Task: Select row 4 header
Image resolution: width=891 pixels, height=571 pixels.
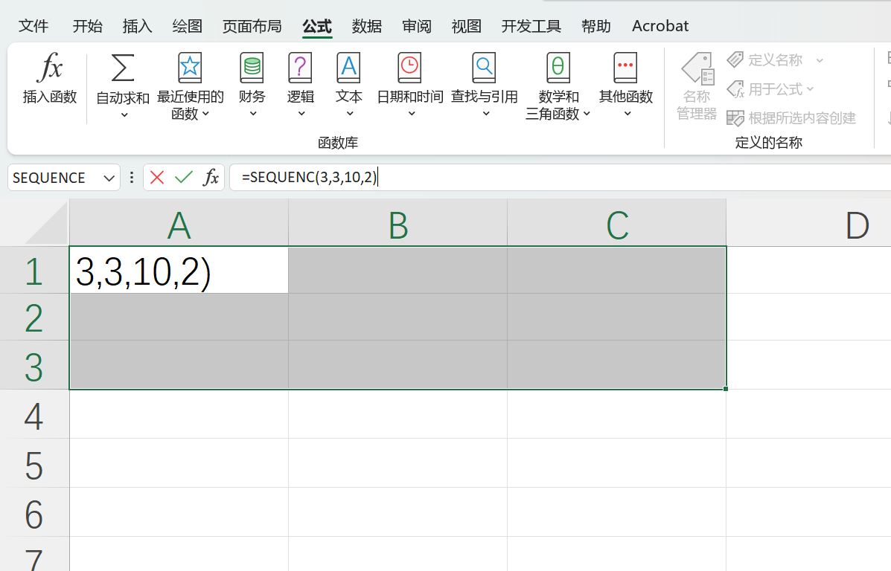Action: [34, 414]
